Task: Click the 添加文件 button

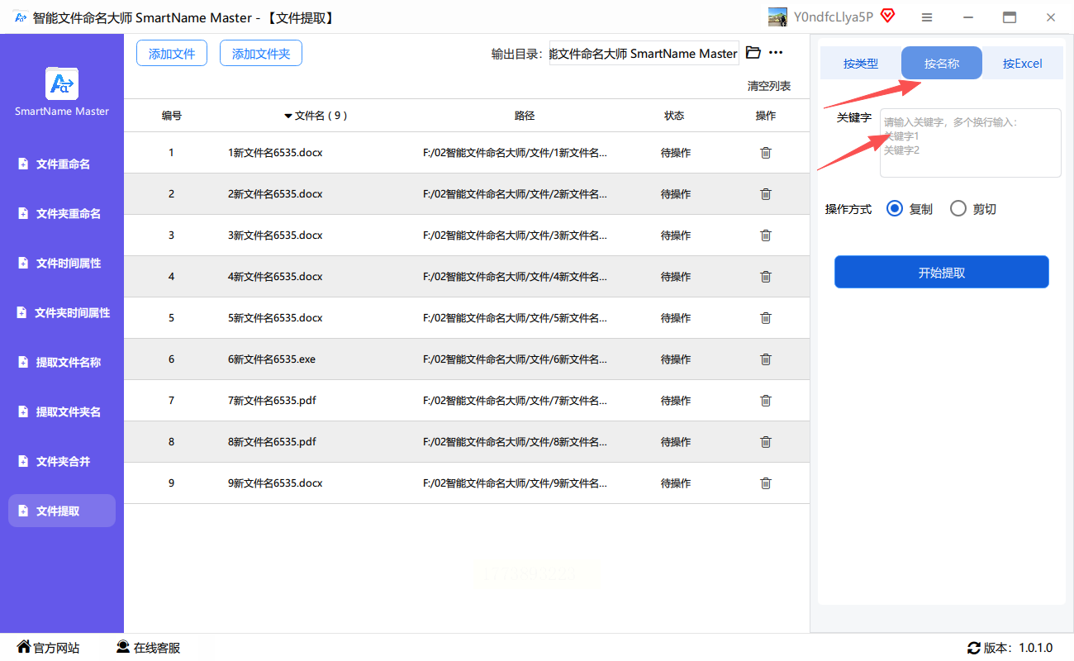Action: click(x=172, y=54)
